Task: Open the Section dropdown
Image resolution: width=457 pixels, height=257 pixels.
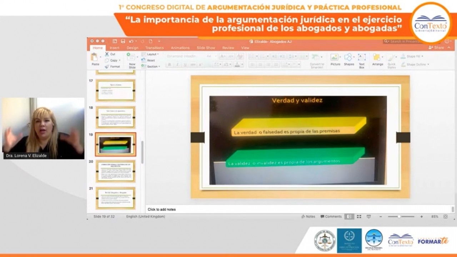Action: pyautogui.click(x=151, y=66)
